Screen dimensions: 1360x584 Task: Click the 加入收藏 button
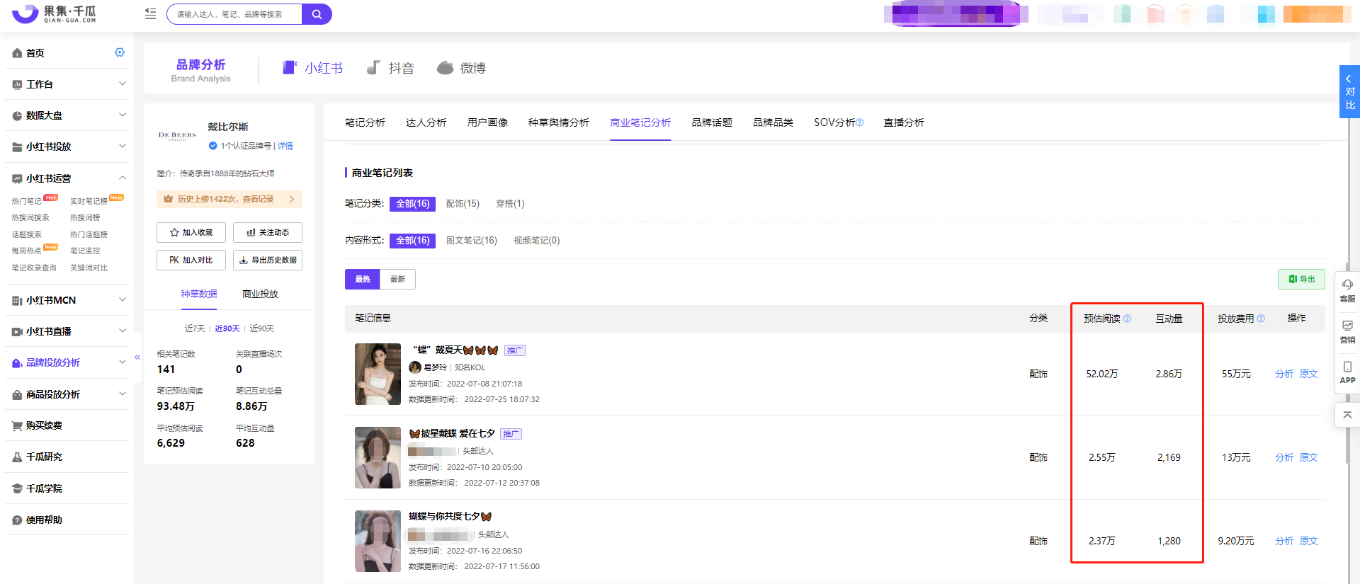pos(191,232)
